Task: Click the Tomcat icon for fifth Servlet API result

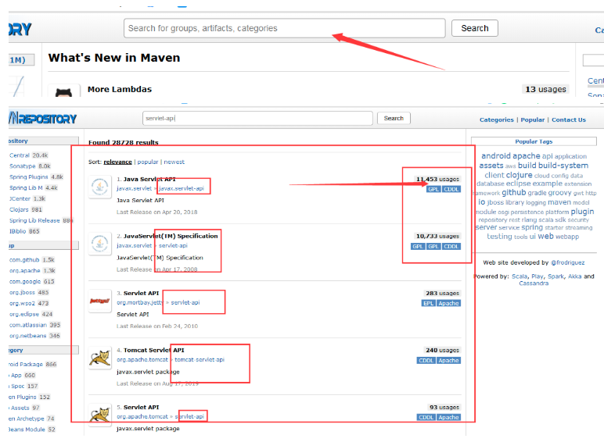Action: pos(100,415)
